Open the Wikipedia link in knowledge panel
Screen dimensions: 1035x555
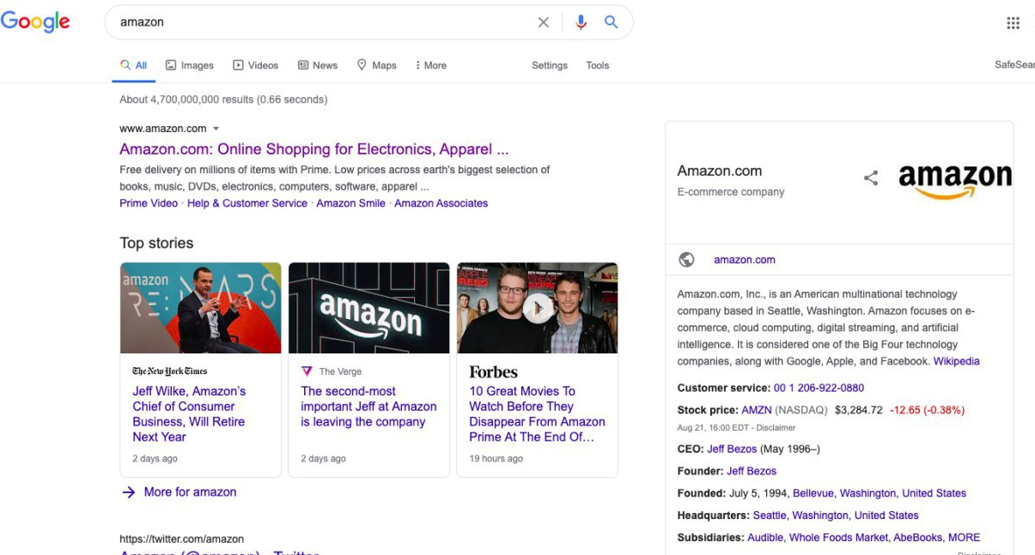click(956, 361)
